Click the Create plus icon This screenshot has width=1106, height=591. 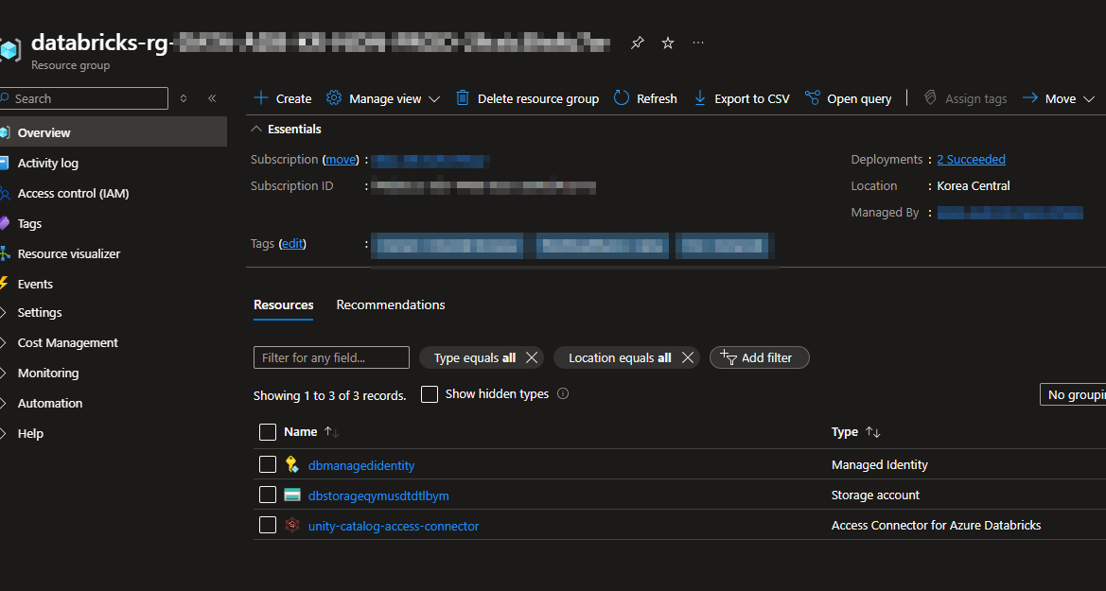click(x=261, y=98)
